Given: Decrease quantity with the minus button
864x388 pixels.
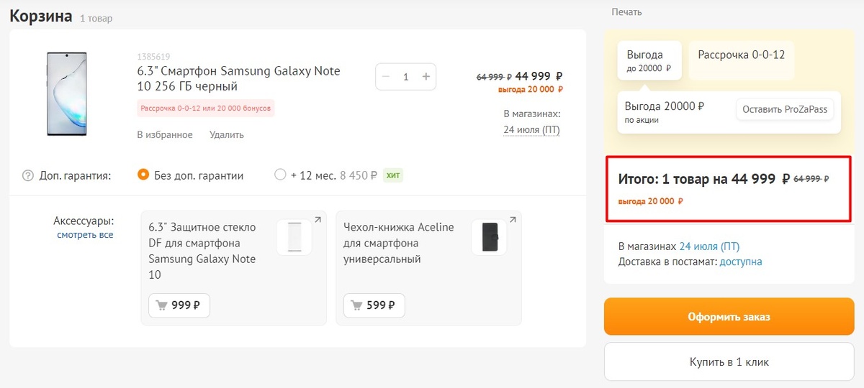Looking at the screenshot, I should 387,77.
